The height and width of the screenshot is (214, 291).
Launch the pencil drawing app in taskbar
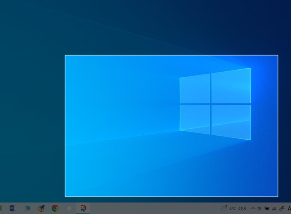click(41, 208)
